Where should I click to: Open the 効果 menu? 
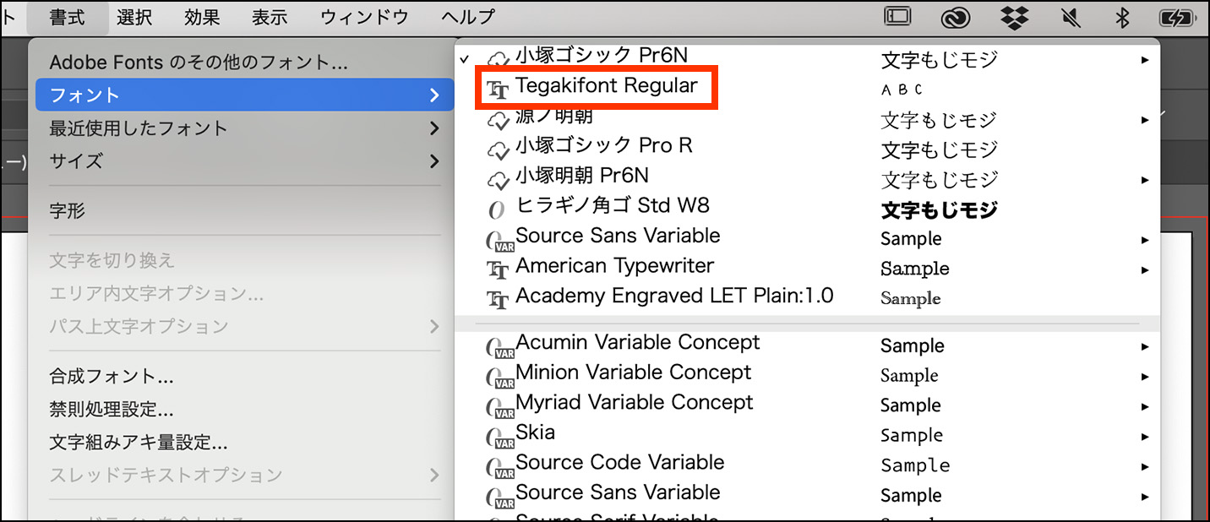click(x=201, y=17)
